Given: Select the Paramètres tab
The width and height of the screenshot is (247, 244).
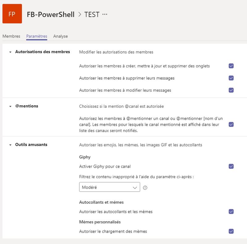Looking at the screenshot, I should pyautogui.click(x=37, y=36).
